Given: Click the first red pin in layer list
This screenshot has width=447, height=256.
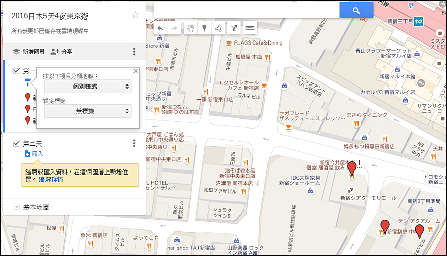Looking at the screenshot, I should pos(28,97).
